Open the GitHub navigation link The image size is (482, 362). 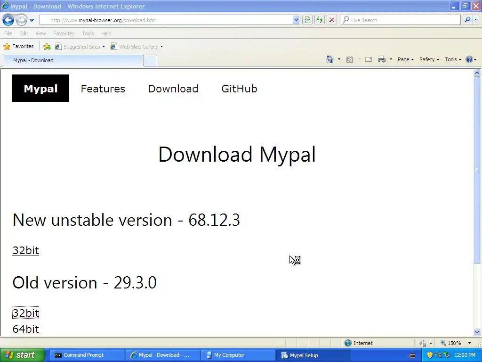click(239, 89)
